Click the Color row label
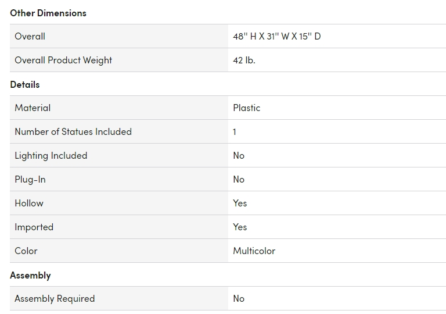 pyautogui.click(x=26, y=251)
